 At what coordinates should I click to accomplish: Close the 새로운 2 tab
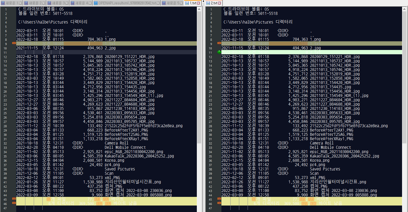[x=44, y=3]
